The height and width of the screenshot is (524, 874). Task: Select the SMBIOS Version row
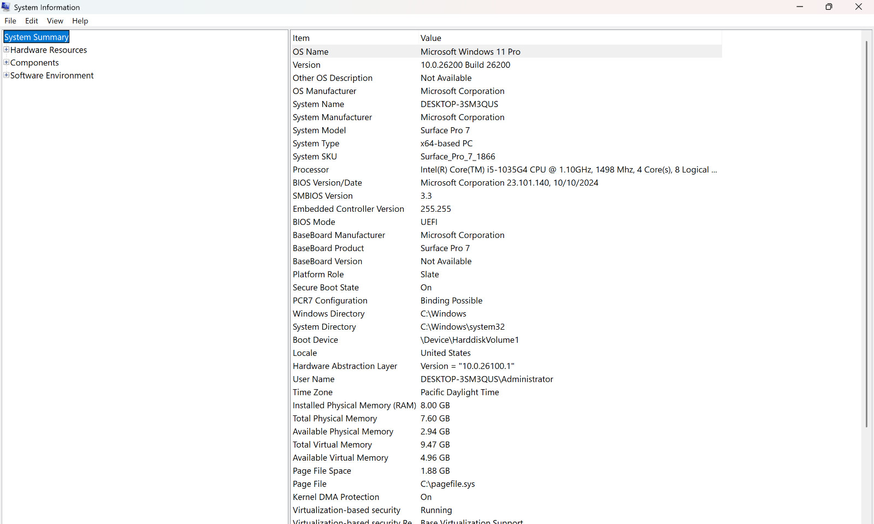pyautogui.click(x=506, y=196)
